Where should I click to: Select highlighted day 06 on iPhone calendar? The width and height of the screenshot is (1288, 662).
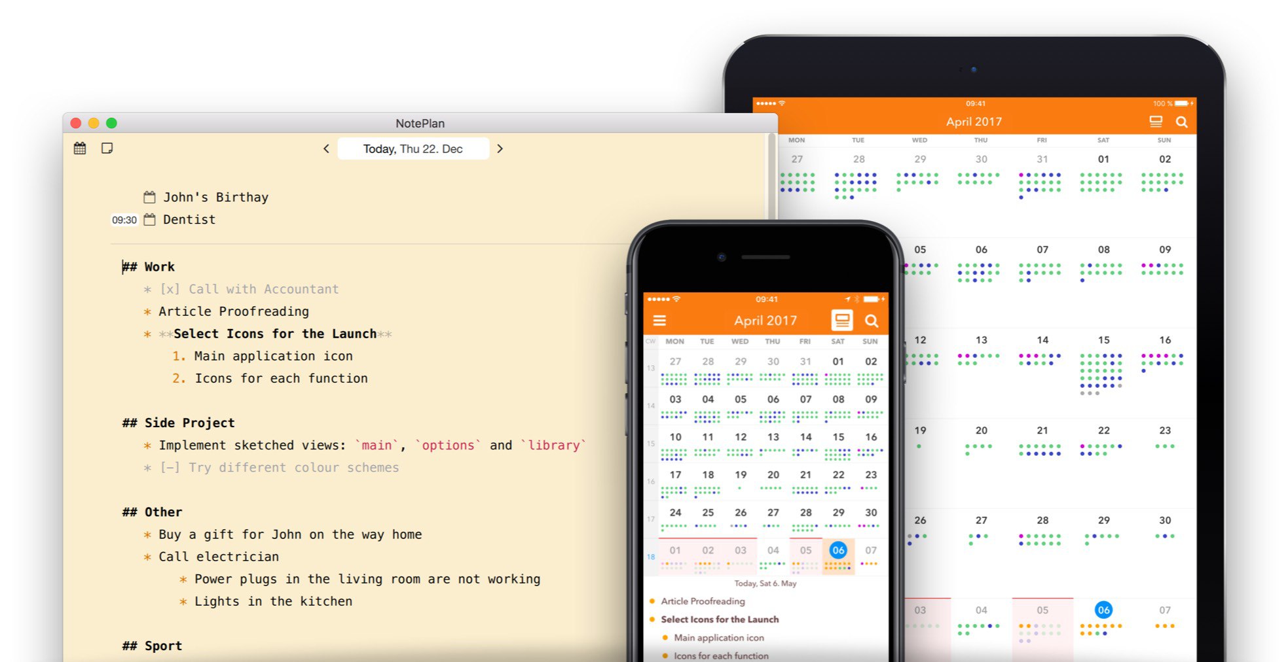838,550
